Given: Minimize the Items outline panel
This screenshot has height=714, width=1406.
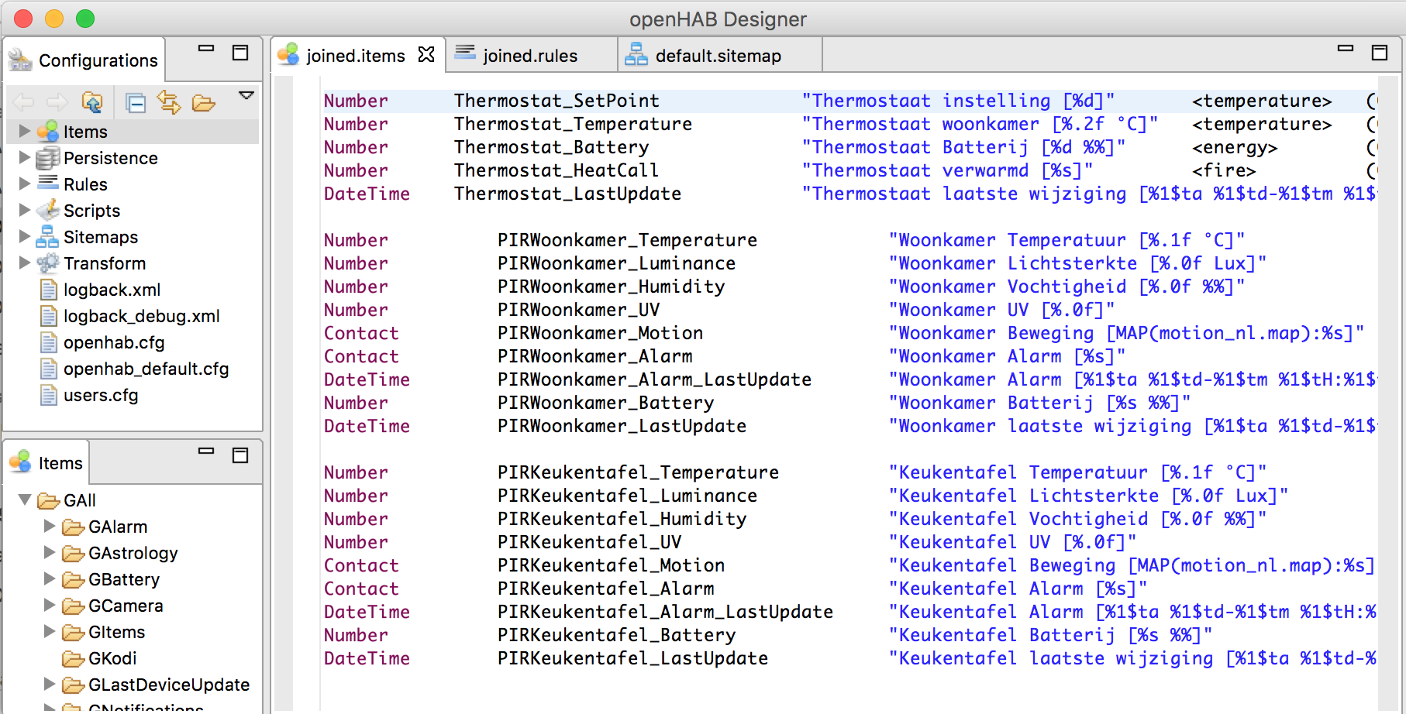Looking at the screenshot, I should click(206, 451).
